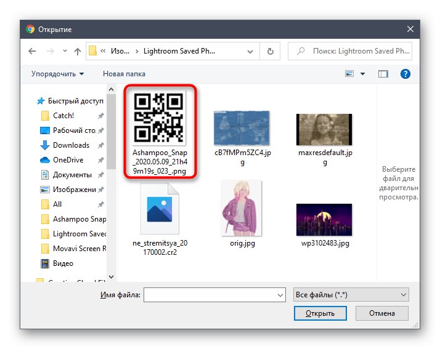This screenshot has height=349, width=440.
Task: Go up one folder level
Action: click(78, 51)
